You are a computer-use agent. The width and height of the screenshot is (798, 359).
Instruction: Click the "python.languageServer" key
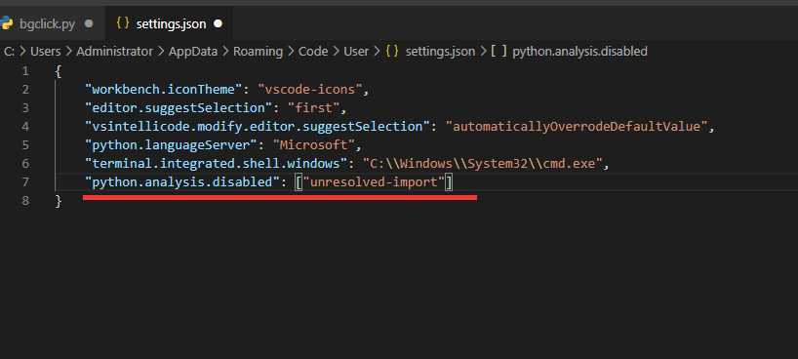point(171,144)
